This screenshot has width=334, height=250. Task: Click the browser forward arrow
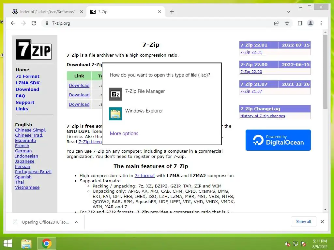pyautogui.click(x=23, y=23)
